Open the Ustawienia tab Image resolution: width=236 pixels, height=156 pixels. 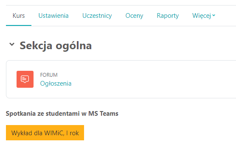click(53, 16)
